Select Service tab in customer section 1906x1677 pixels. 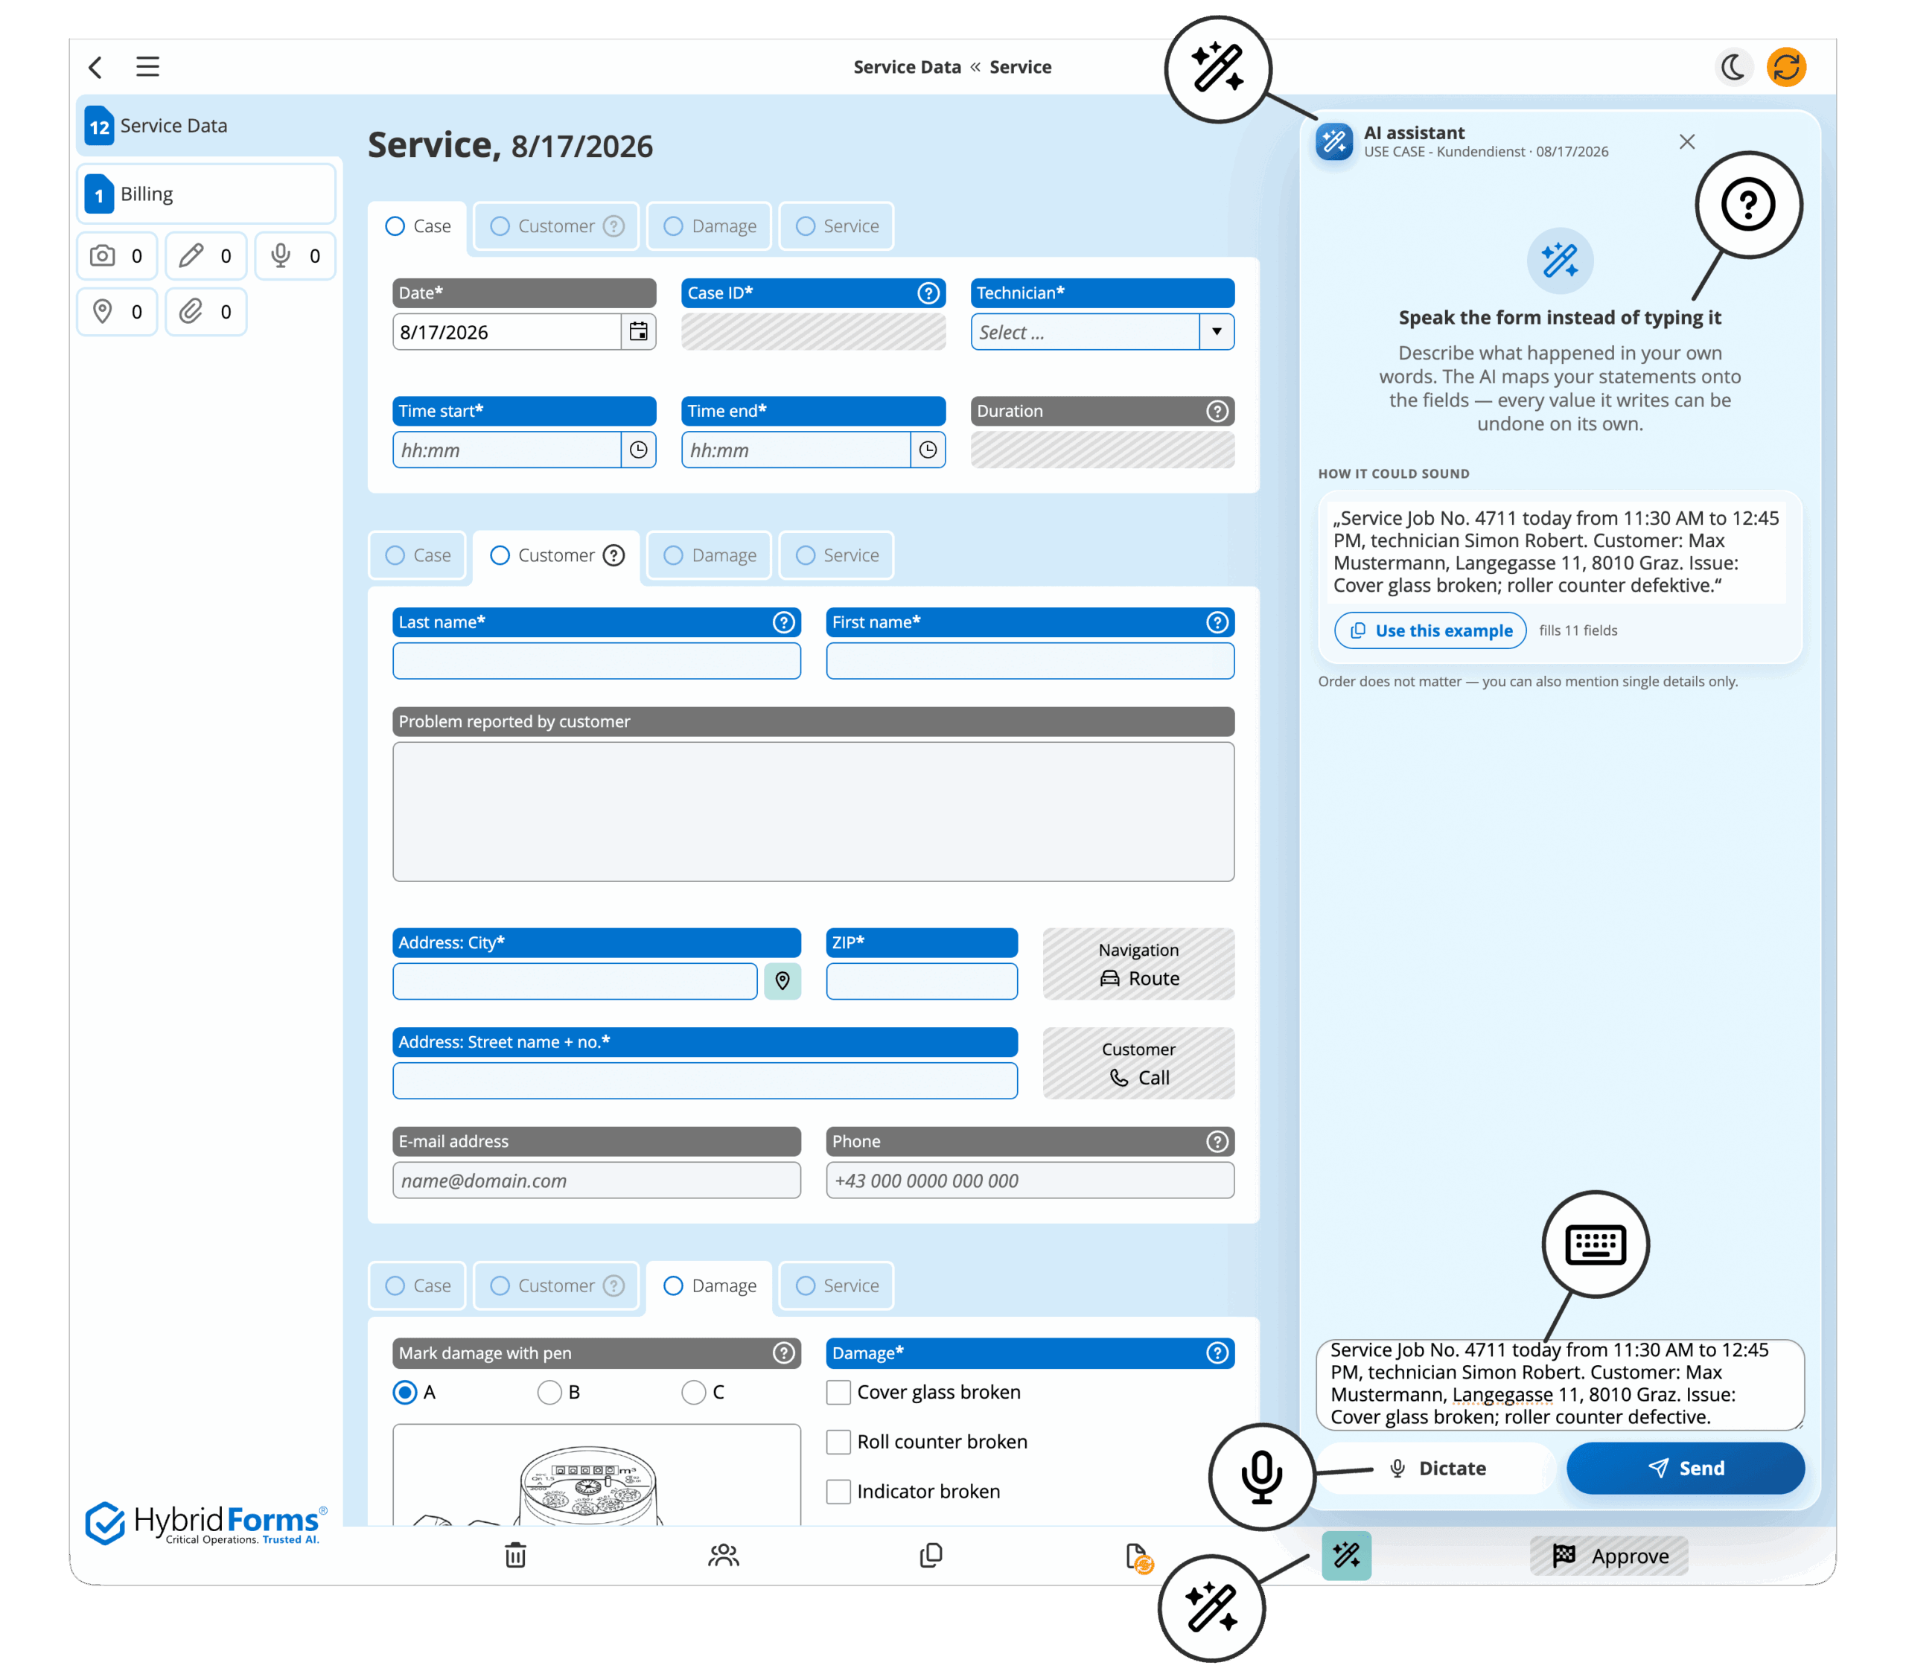[x=836, y=555]
